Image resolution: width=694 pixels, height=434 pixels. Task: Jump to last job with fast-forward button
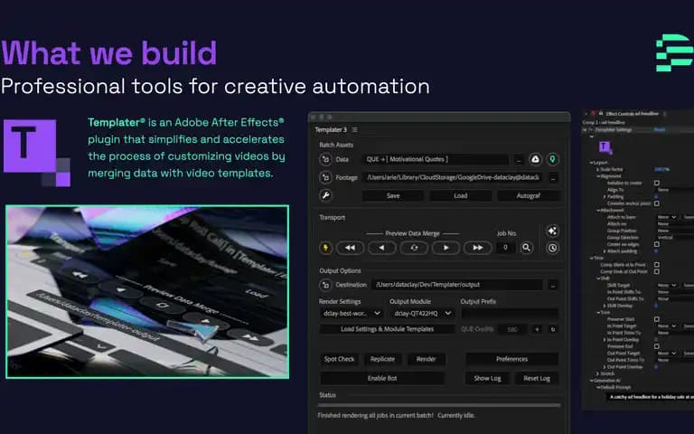(477, 248)
